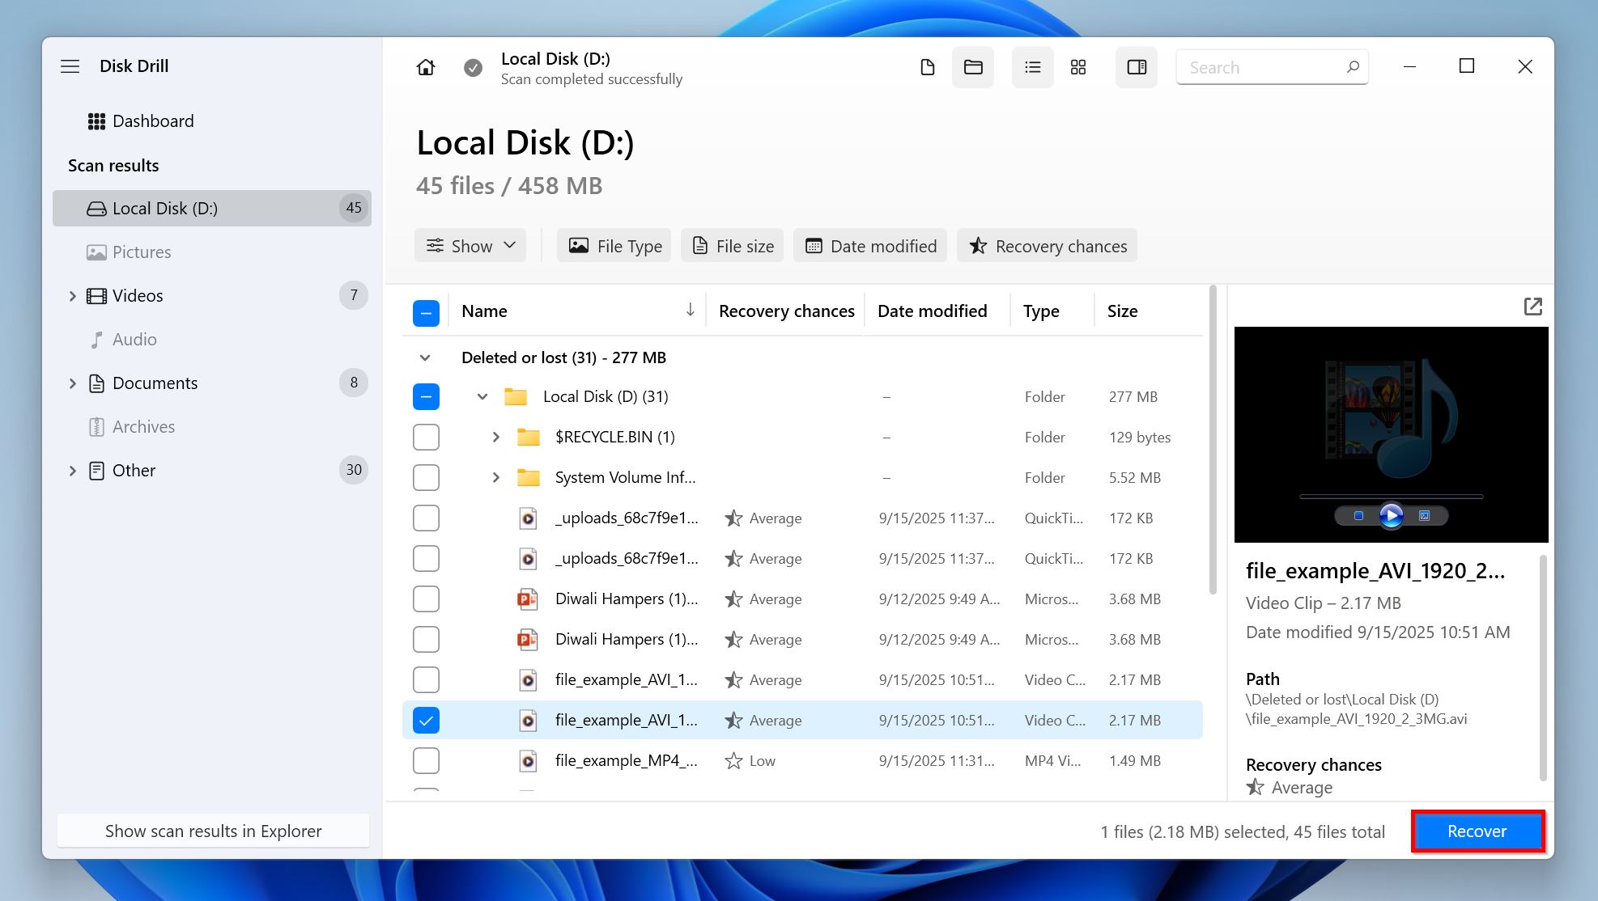Toggle the preview panel icon

(1136, 67)
